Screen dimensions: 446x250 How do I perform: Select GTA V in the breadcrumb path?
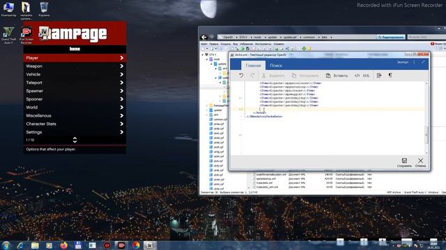243,37
